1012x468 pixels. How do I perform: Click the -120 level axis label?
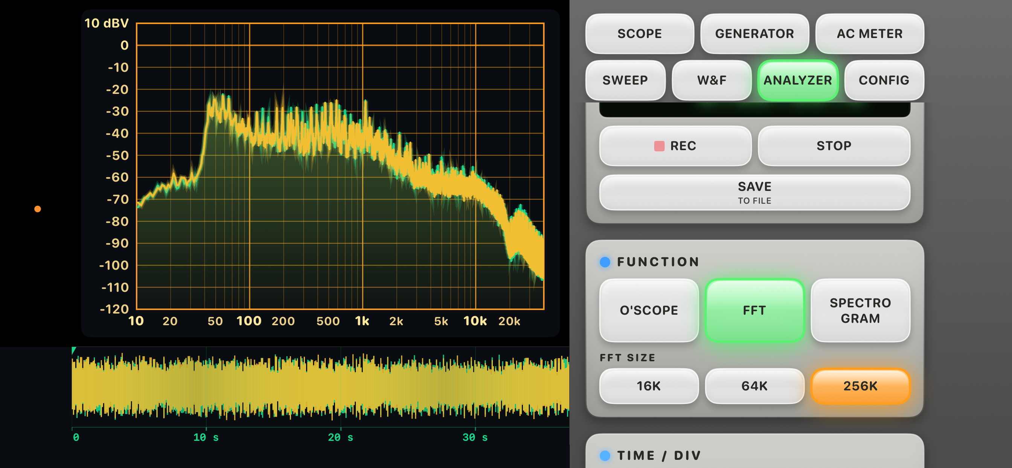(114, 309)
